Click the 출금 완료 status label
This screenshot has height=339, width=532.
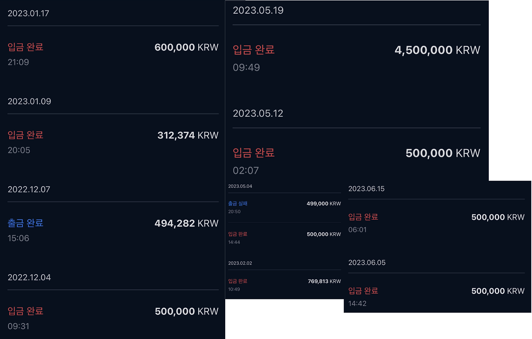25,223
